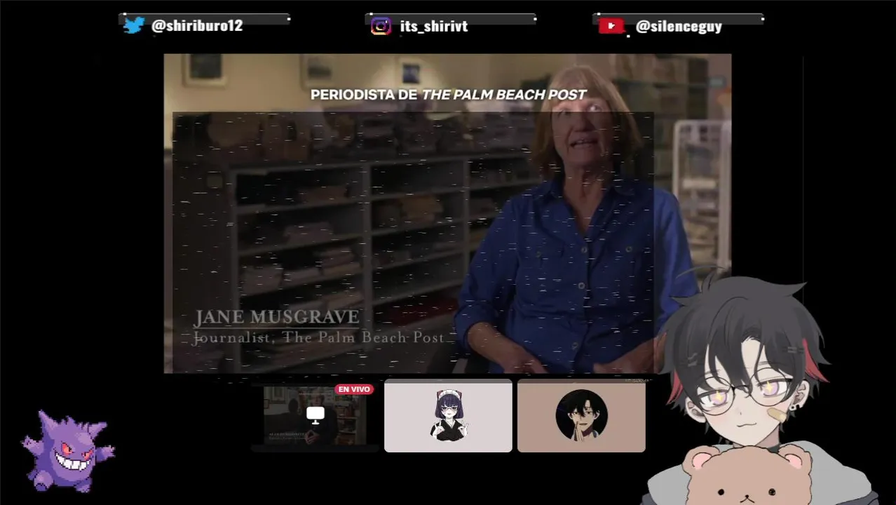Viewport: 896px width, 505px height.
Task: Select the dark-haired avatar participant tile
Action: point(581,416)
